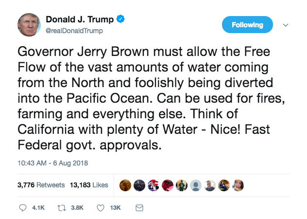The width and height of the screenshot is (307, 219).
Task: Click the liker avatar wearing a green shirt
Action: pyautogui.click(x=182, y=185)
